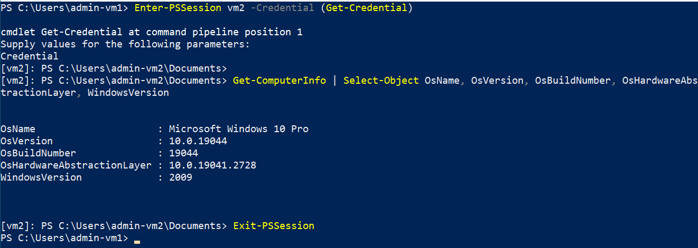The image size is (698, 248).
Task: Click the standalone Credential prompt line
Action: point(30,56)
